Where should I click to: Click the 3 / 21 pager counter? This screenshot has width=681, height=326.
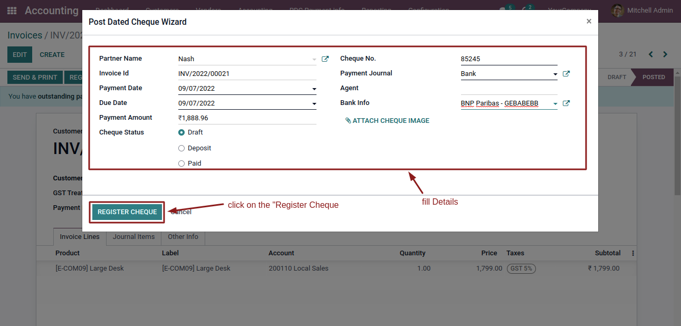628,54
